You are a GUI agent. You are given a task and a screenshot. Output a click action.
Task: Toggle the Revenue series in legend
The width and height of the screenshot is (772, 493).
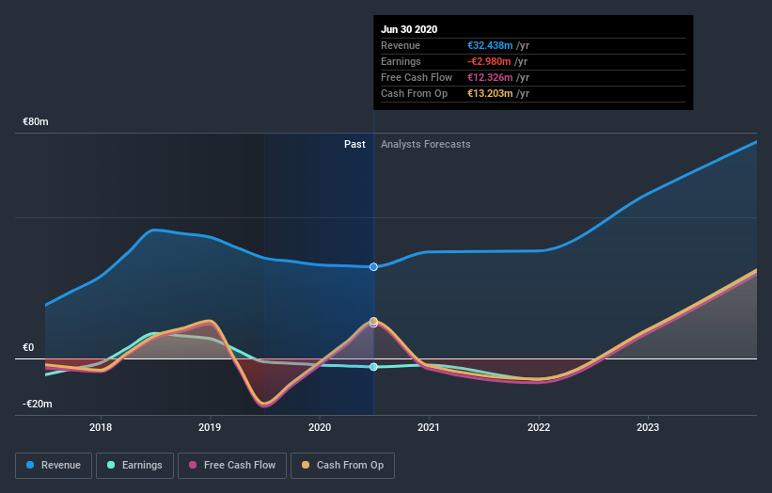54,466
